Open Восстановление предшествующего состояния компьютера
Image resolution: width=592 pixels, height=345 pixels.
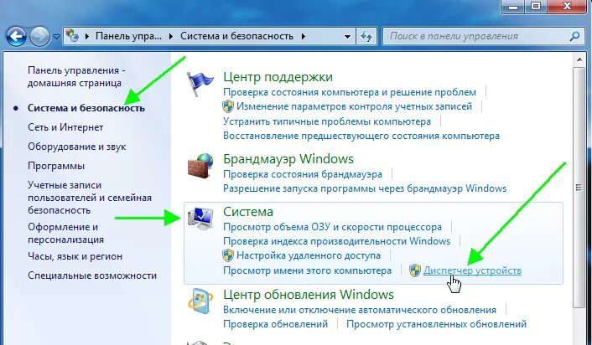coord(361,136)
